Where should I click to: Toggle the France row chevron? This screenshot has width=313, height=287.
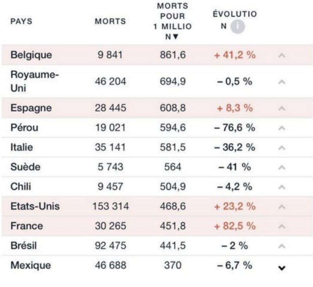click(x=281, y=226)
